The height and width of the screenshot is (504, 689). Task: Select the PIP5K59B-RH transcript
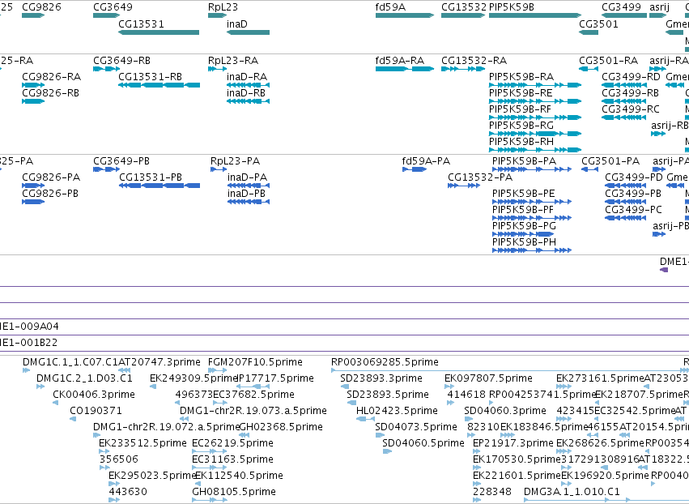point(535,150)
